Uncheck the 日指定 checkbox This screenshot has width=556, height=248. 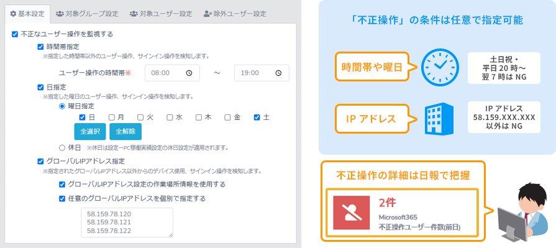[40, 87]
